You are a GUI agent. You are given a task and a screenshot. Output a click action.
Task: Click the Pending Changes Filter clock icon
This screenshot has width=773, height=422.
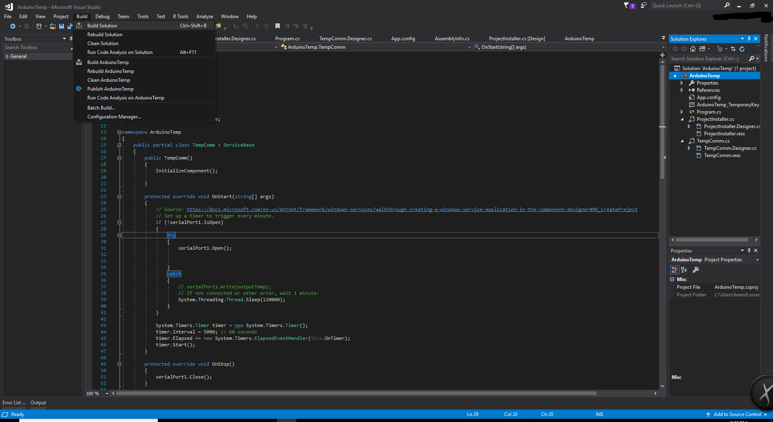point(720,49)
